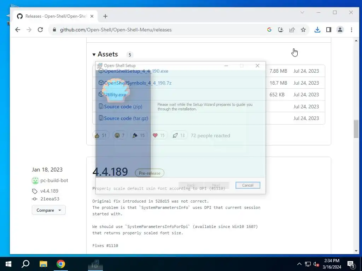The image size is (362, 271).
Task: Close the Releases Open-Shell tab
Action: coord(92,16)
